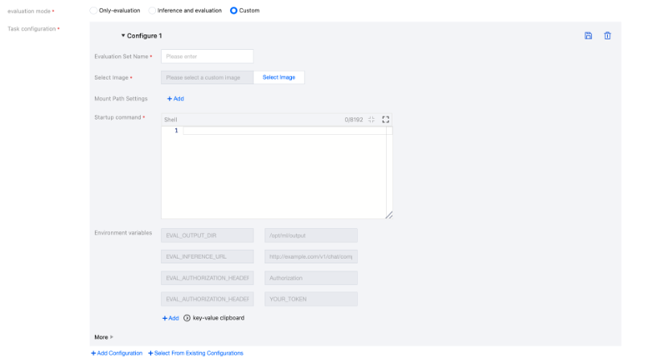Click the key-value clipboard label
The image size is (669, 363).
pyautogui.click(x=219, y=318)
